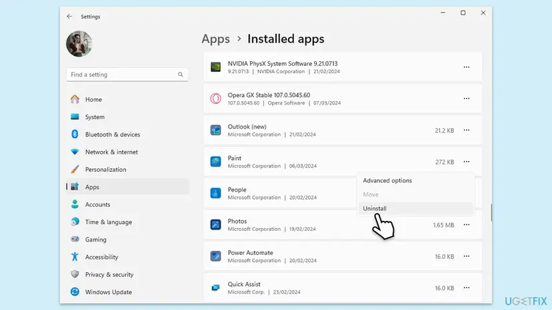Viewport: 552px width, 310px height.
Task: Click the Bluetooth icon in the sidebar
Action: pos(75,134)
